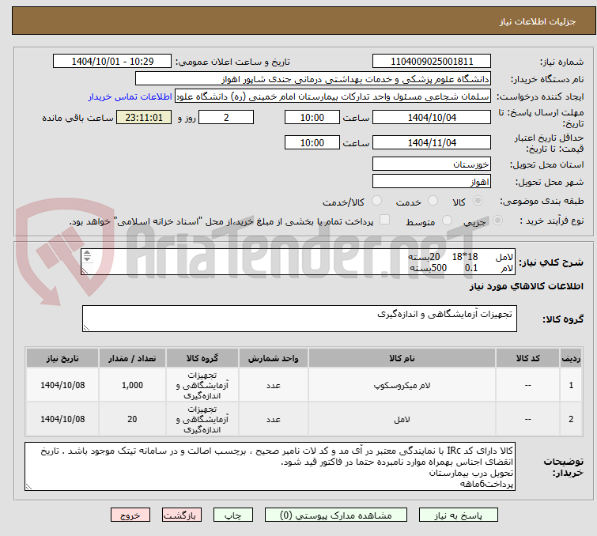Screen dimensions: 597x536
Task: Click the 'لام میکروسکوپ' item name cell
Action: [x=402, y=385]
